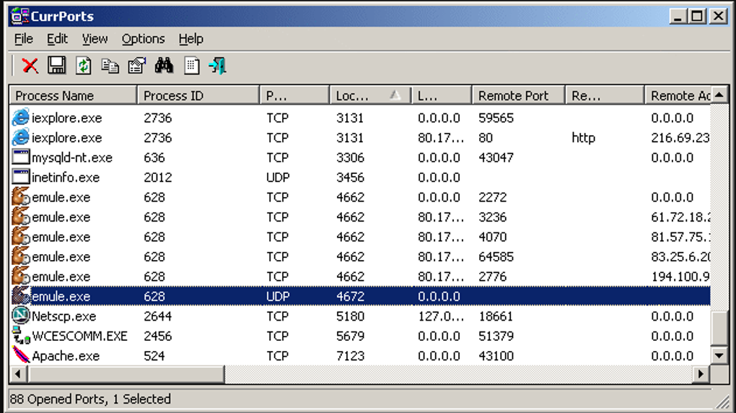
Task: Open the Options menu
Action: [143, 39]
